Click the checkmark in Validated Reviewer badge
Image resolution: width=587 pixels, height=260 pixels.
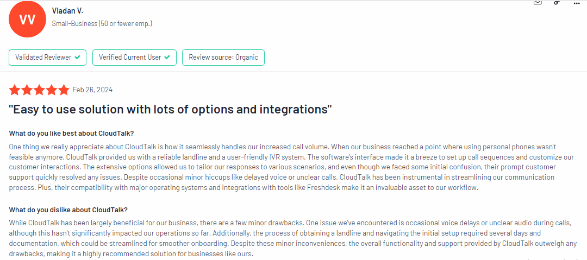pos(77,58)
